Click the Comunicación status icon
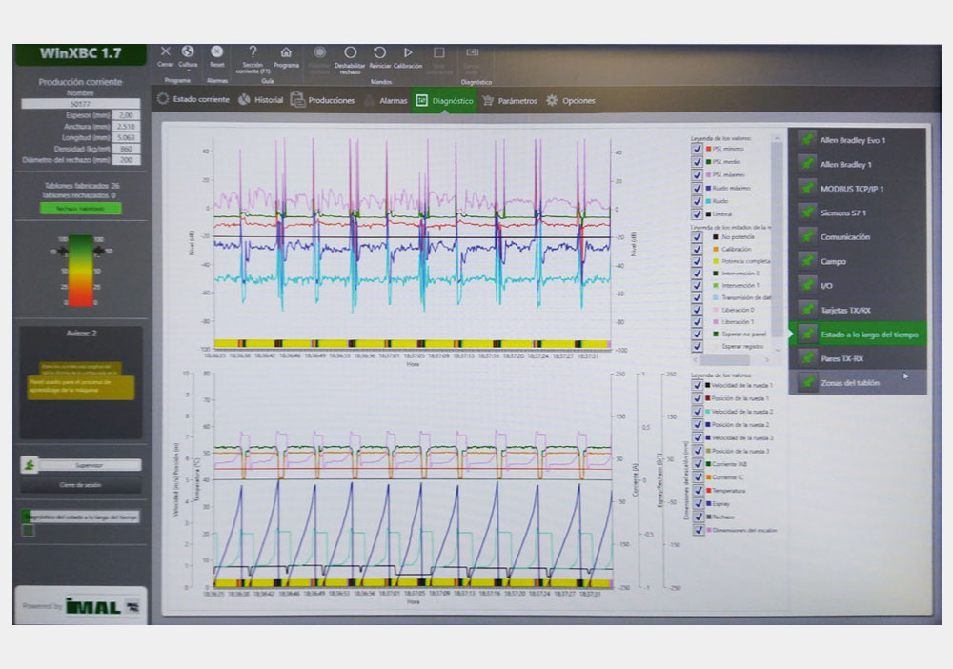The width and height of the screenshot is (953, 669). [807, 237]
